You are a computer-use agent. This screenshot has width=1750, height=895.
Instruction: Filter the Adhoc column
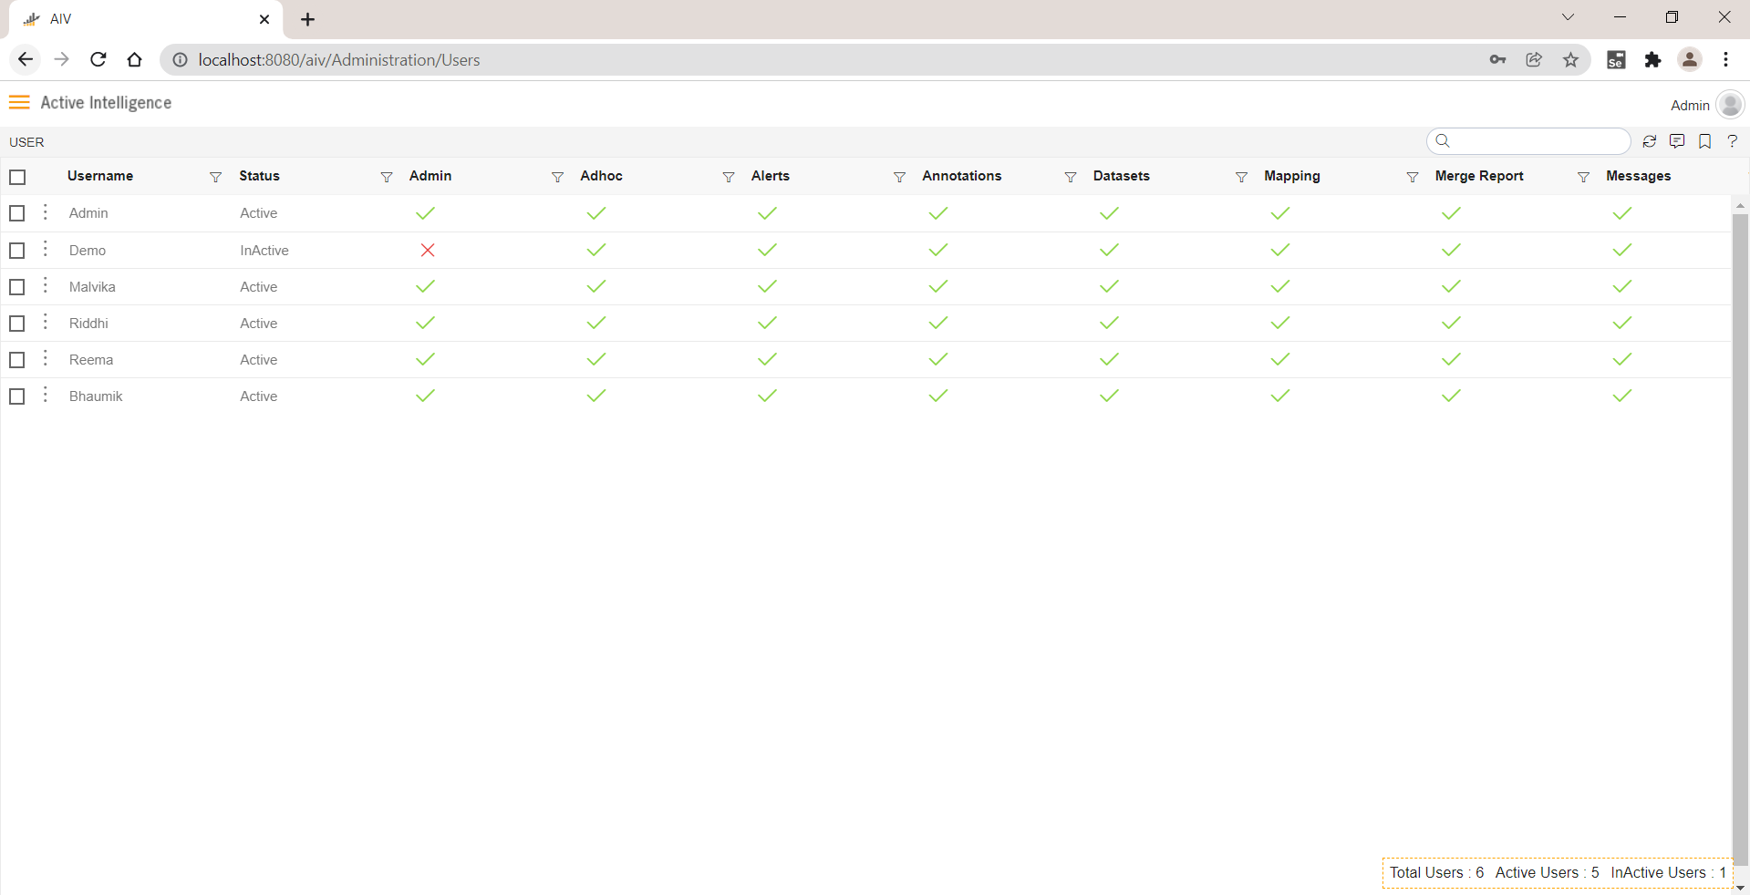(729, 177)
